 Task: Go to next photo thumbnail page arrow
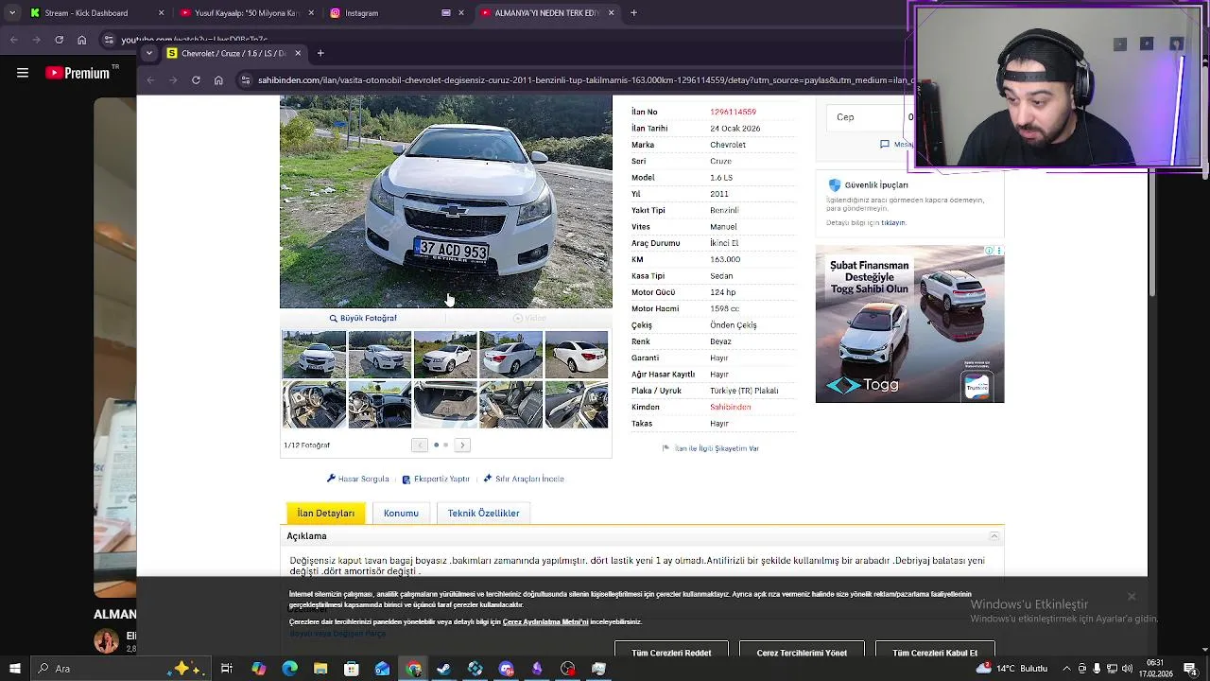[x=462, y=445]
